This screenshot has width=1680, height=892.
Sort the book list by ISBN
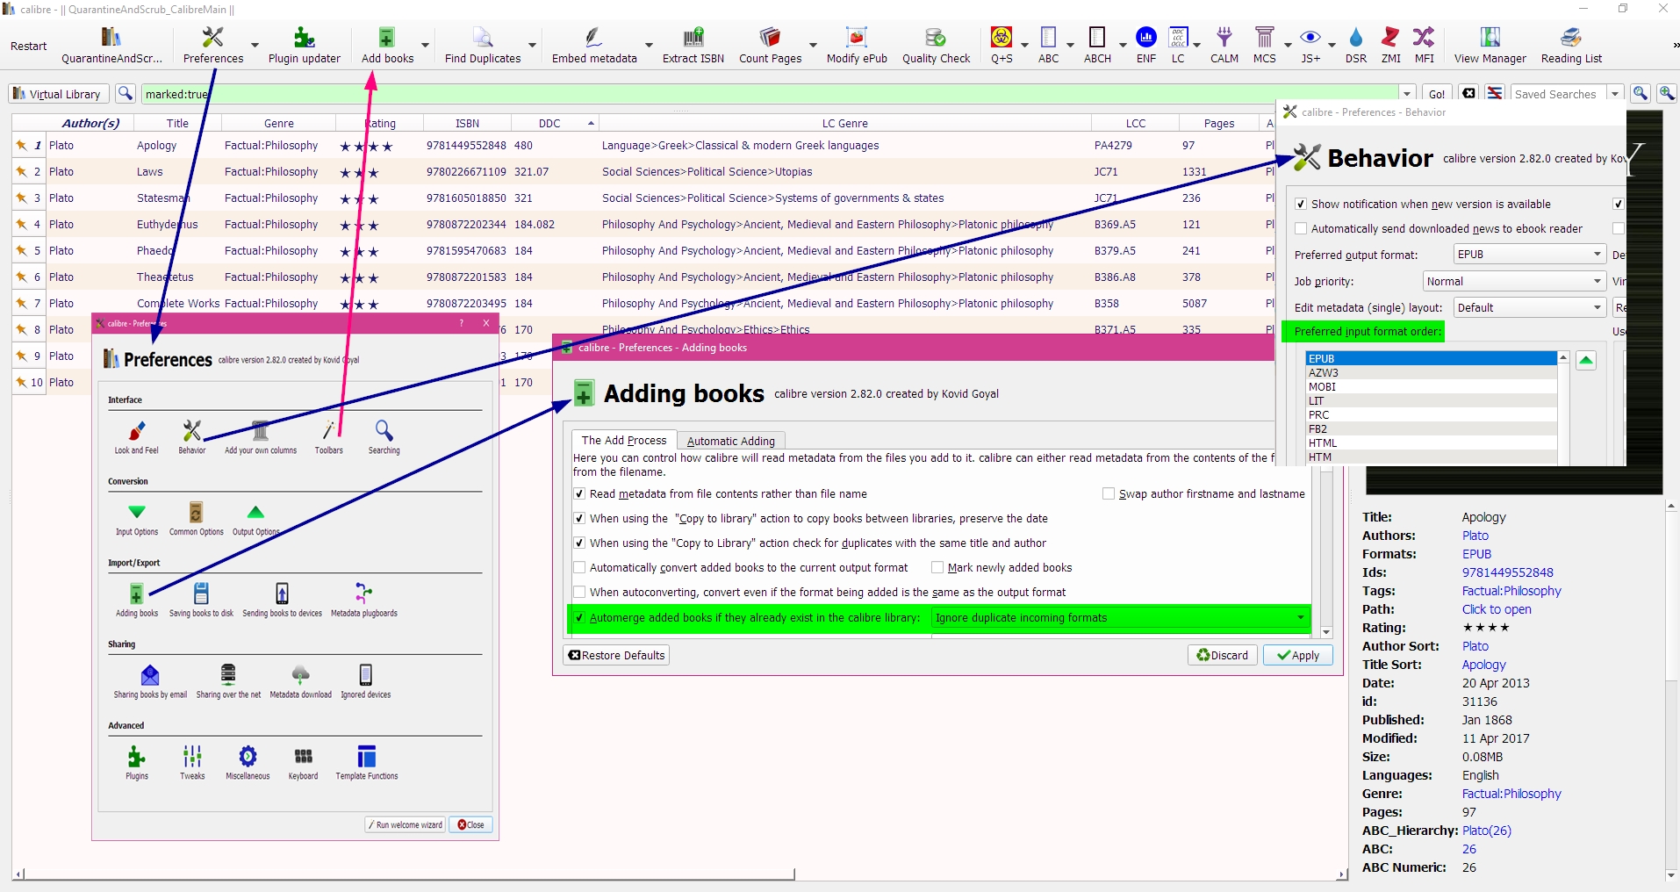pos(467,123)
